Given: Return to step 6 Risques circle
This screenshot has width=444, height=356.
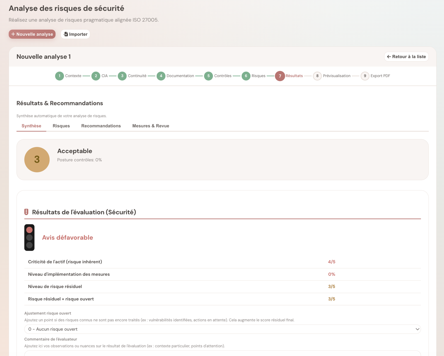Looking at the screenshot, I should (x=246, y=76).
